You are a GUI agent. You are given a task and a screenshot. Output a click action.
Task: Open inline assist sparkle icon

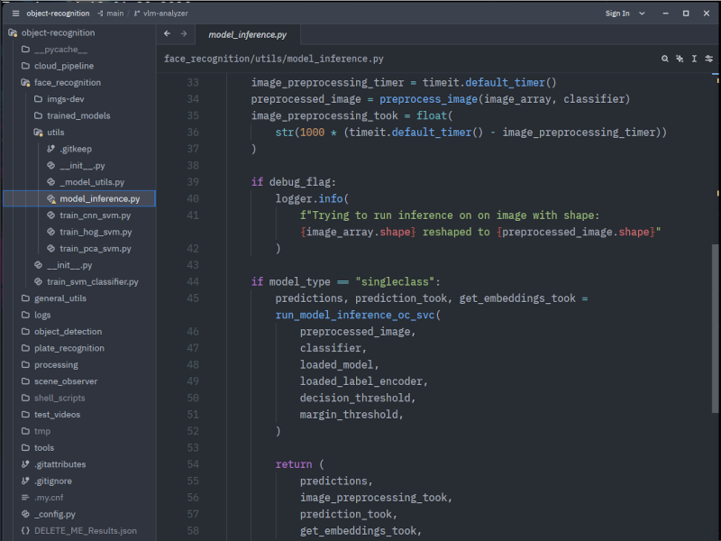(x=680, y=59)
